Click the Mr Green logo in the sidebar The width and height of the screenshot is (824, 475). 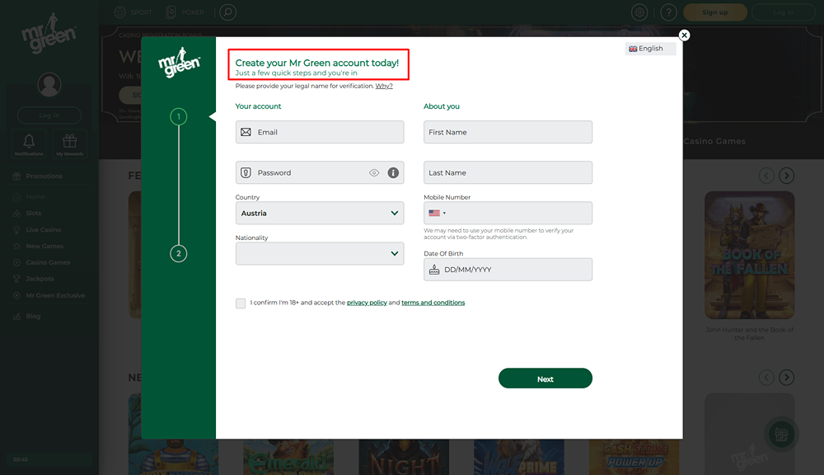tap(49, 33)
